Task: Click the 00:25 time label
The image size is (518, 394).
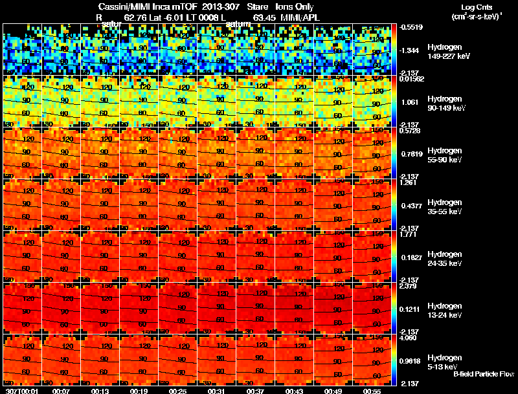Action: 177,391
